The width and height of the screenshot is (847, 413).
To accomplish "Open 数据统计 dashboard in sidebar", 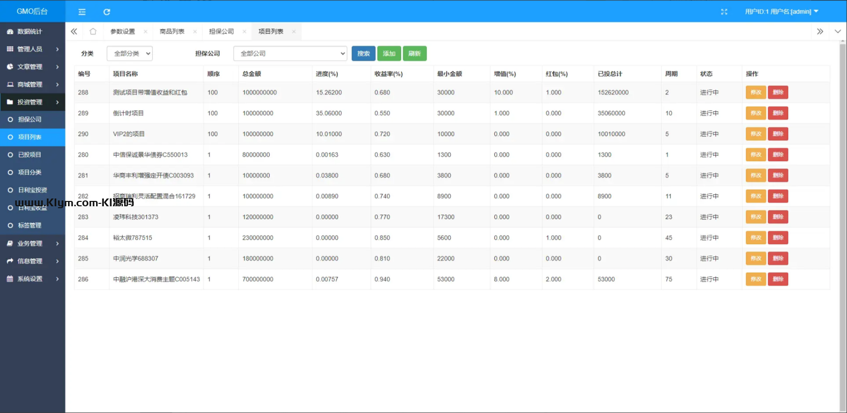I will coord(30,32).
